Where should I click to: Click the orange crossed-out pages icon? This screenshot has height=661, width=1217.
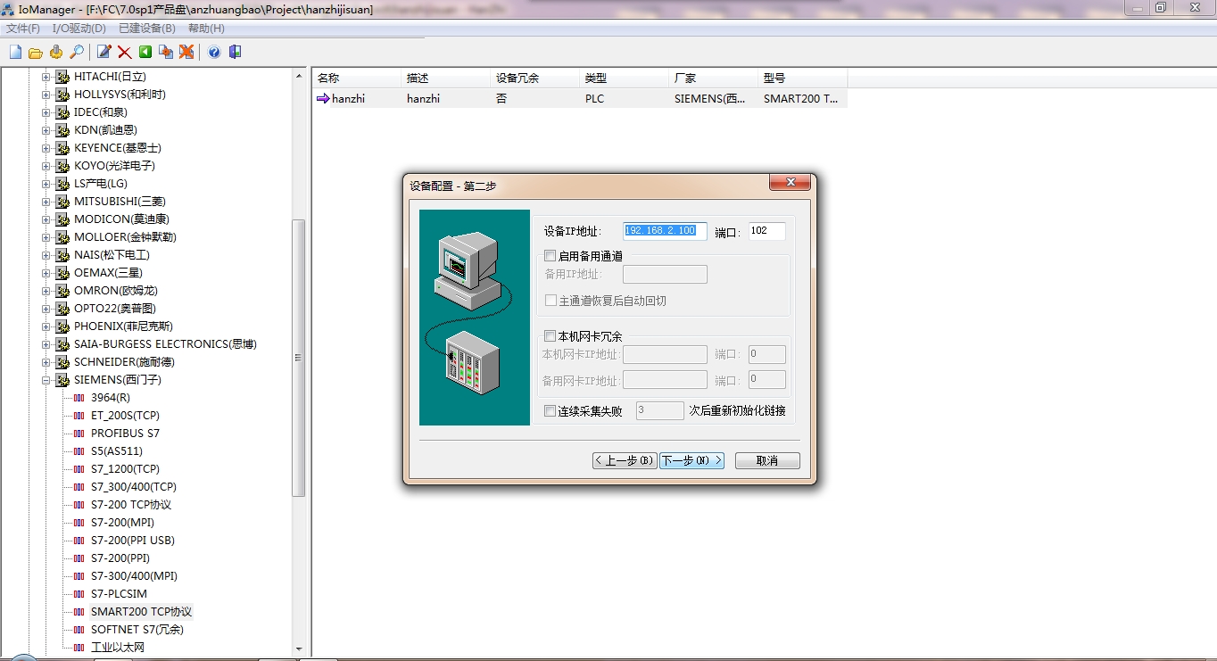[x=186, y=53]
